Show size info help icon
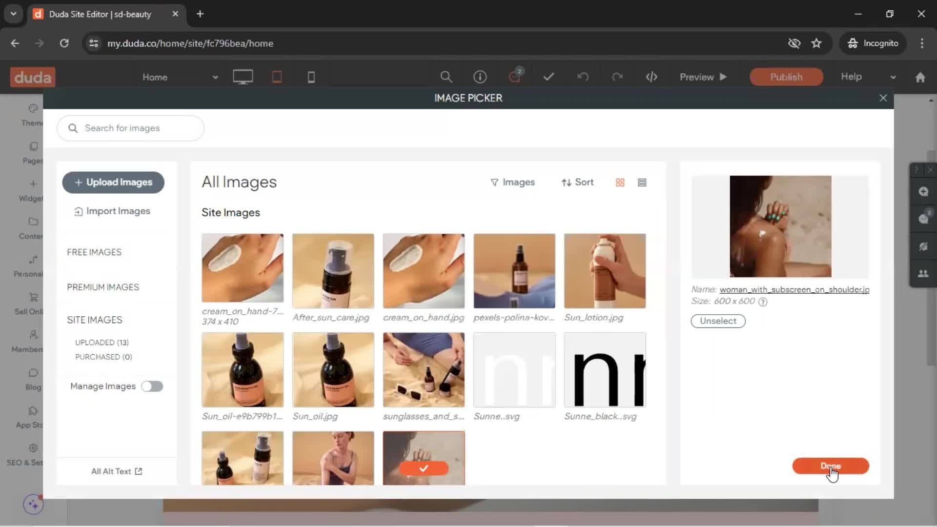Viewport: 937px width, 527px height. [x=763, y=302]
